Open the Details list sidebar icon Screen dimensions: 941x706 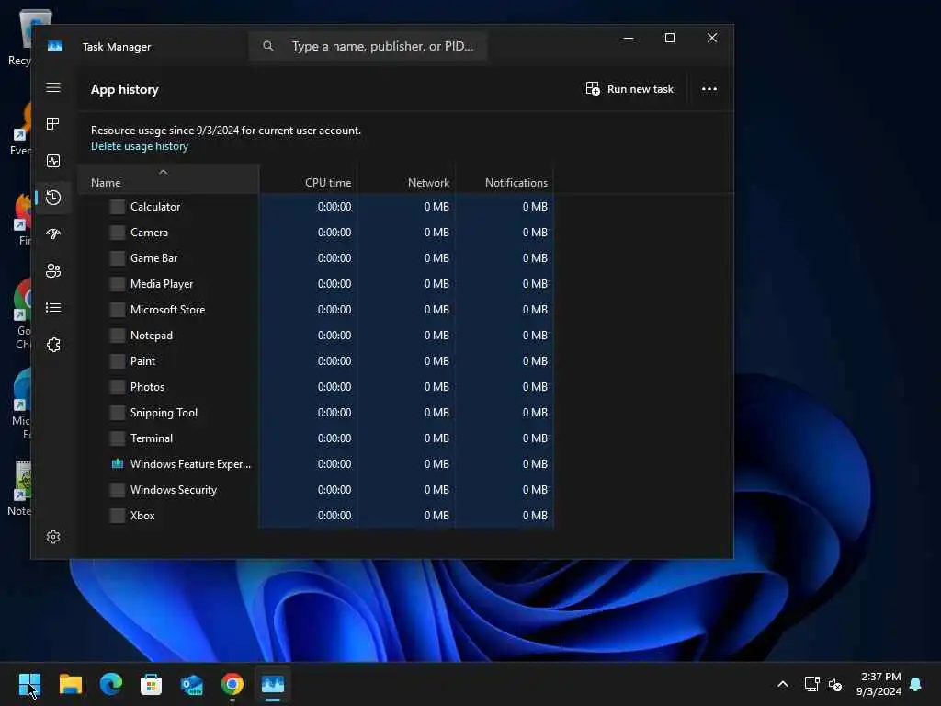tap(53, 308)
